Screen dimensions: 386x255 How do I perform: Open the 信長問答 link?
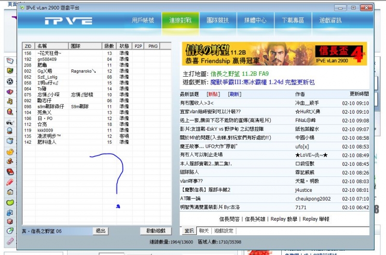[229, 219]
